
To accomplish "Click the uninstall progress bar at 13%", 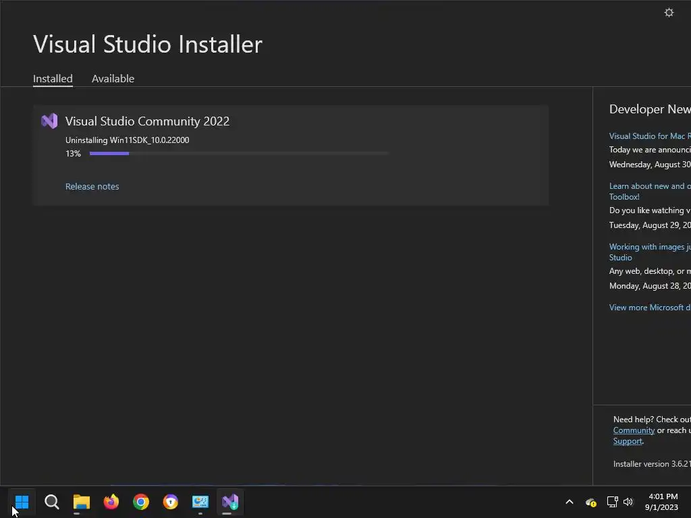I will [240, 153].
